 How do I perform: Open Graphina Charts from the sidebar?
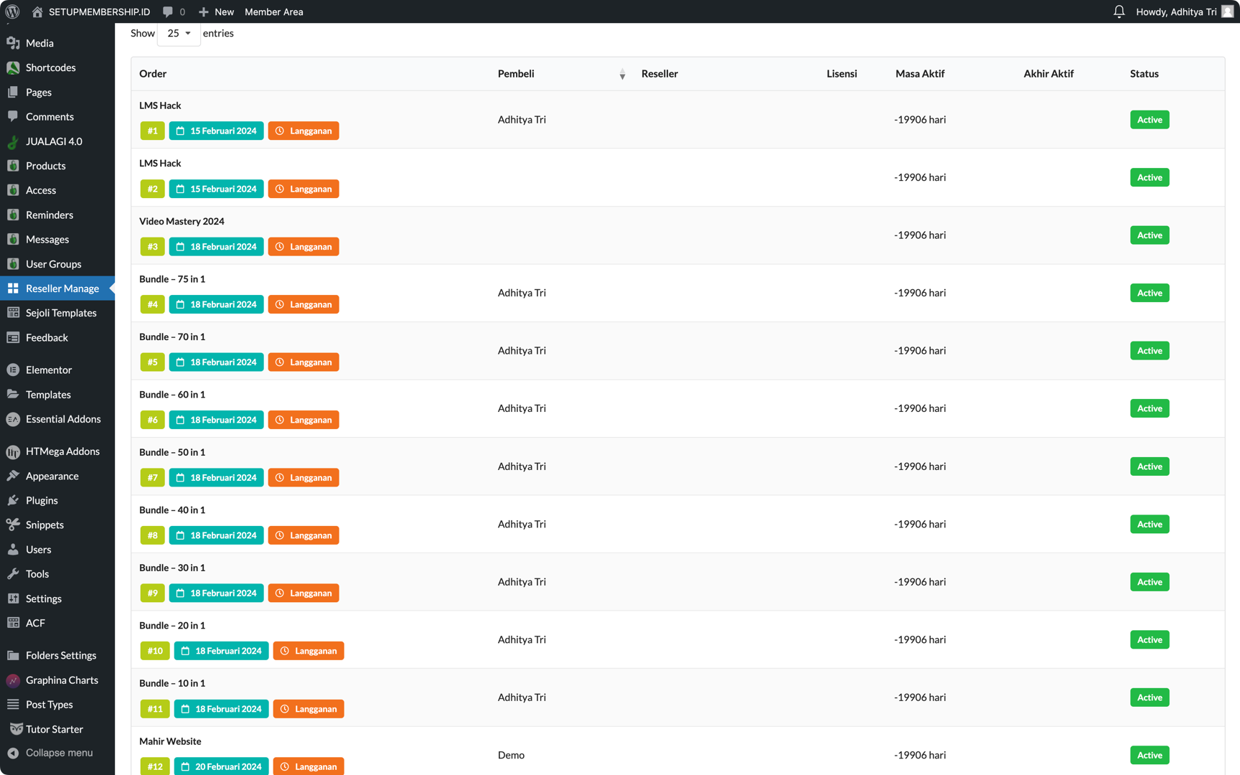62,680
